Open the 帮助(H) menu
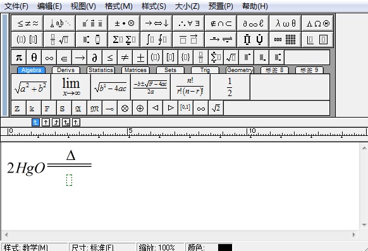This screenshot has width=368, height=251. click(255, 6)
